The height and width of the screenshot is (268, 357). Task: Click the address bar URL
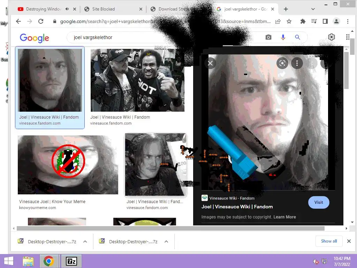point(165,21)
